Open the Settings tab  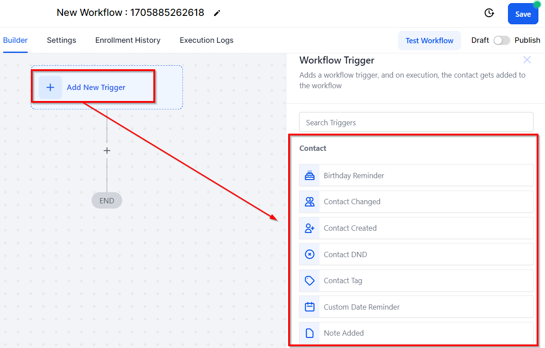pos(62,40)
